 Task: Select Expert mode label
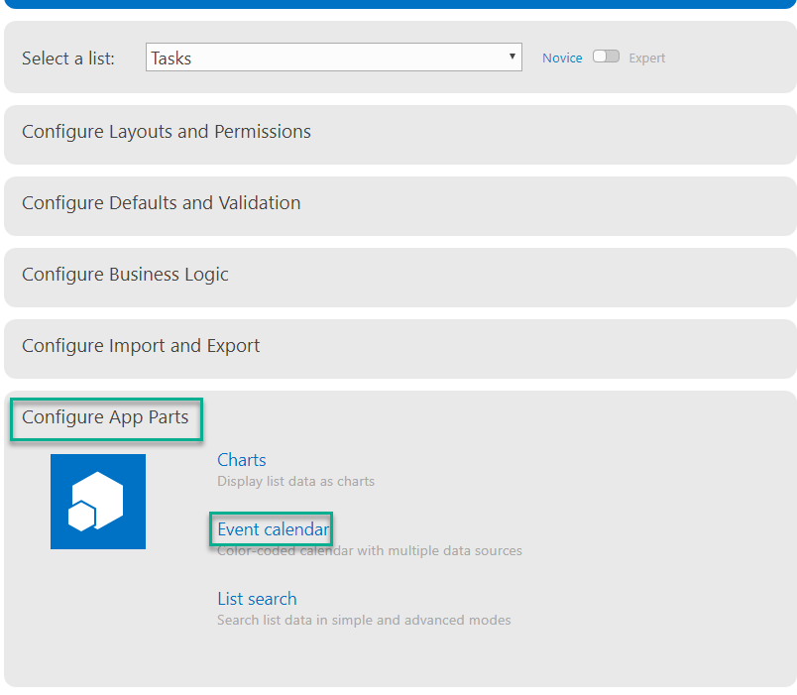[x=646, y=58]
